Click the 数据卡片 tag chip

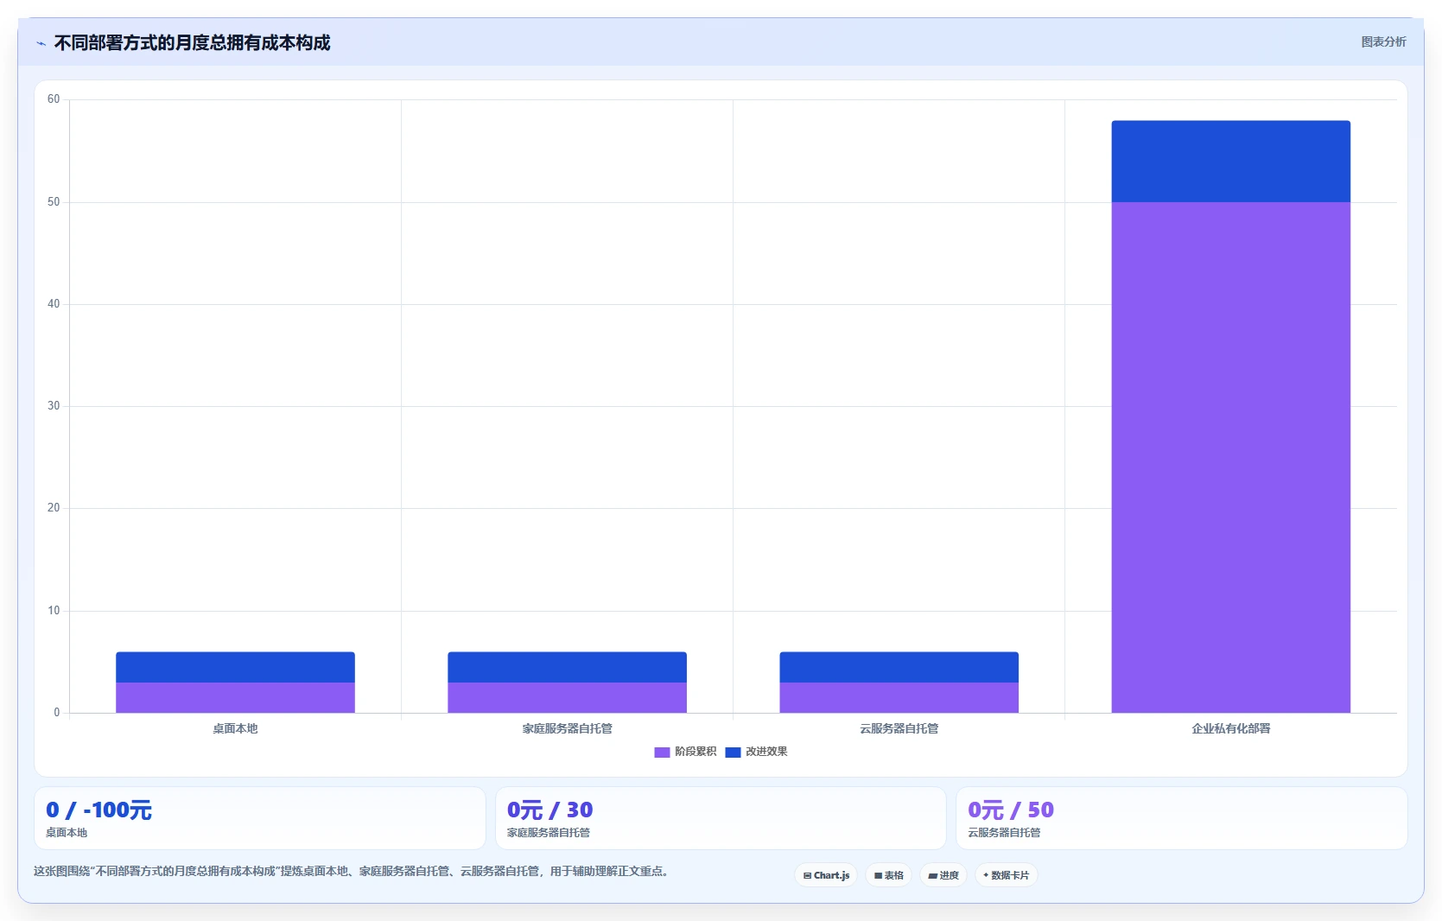[x=1006, y=875]
